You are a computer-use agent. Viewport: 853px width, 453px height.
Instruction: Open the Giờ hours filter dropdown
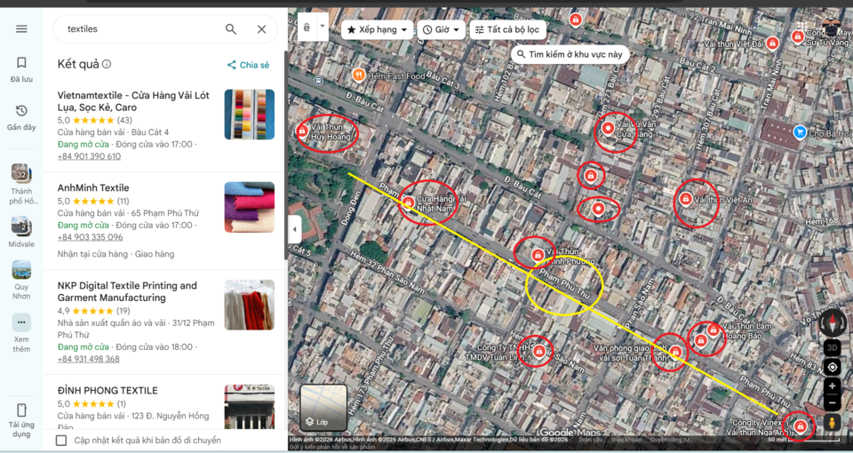442,30
